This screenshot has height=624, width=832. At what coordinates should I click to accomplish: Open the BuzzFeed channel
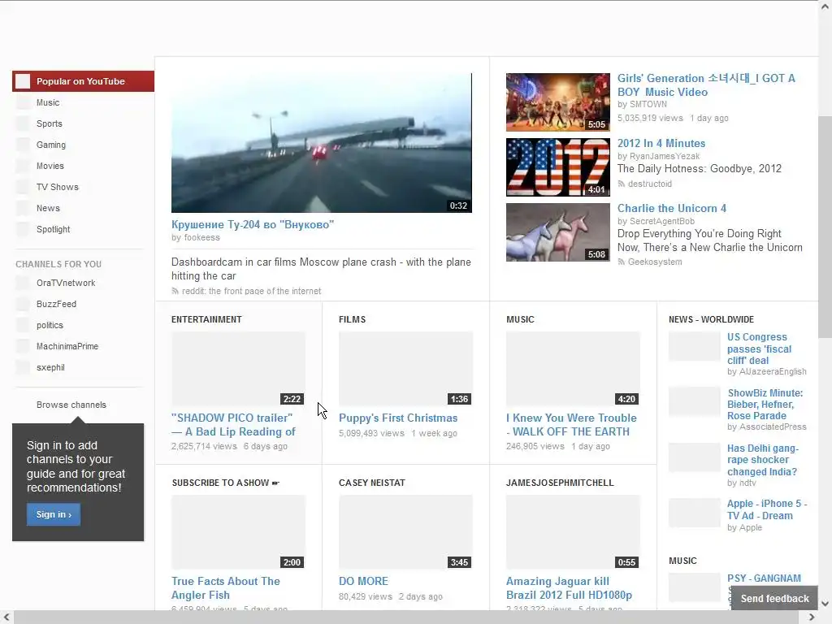pyautogui.click(x=56, y=304)
